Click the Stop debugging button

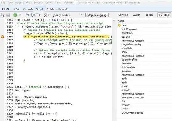[x=97, y=15]
